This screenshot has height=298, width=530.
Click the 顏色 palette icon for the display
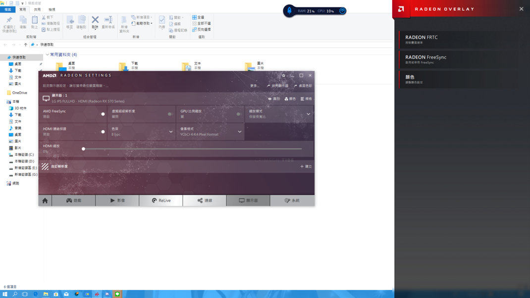[x=290, y=99]
